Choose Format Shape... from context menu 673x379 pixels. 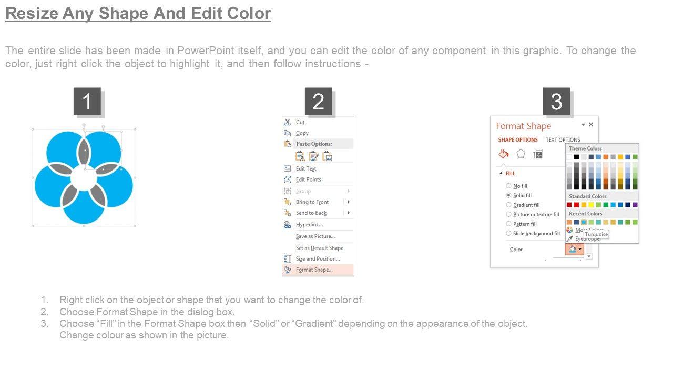pos(314,270)
